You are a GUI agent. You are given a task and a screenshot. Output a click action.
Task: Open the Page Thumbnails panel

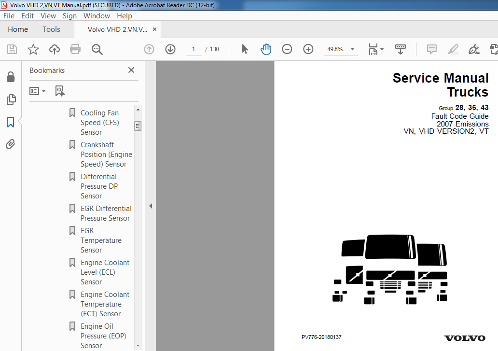[11, 99]
